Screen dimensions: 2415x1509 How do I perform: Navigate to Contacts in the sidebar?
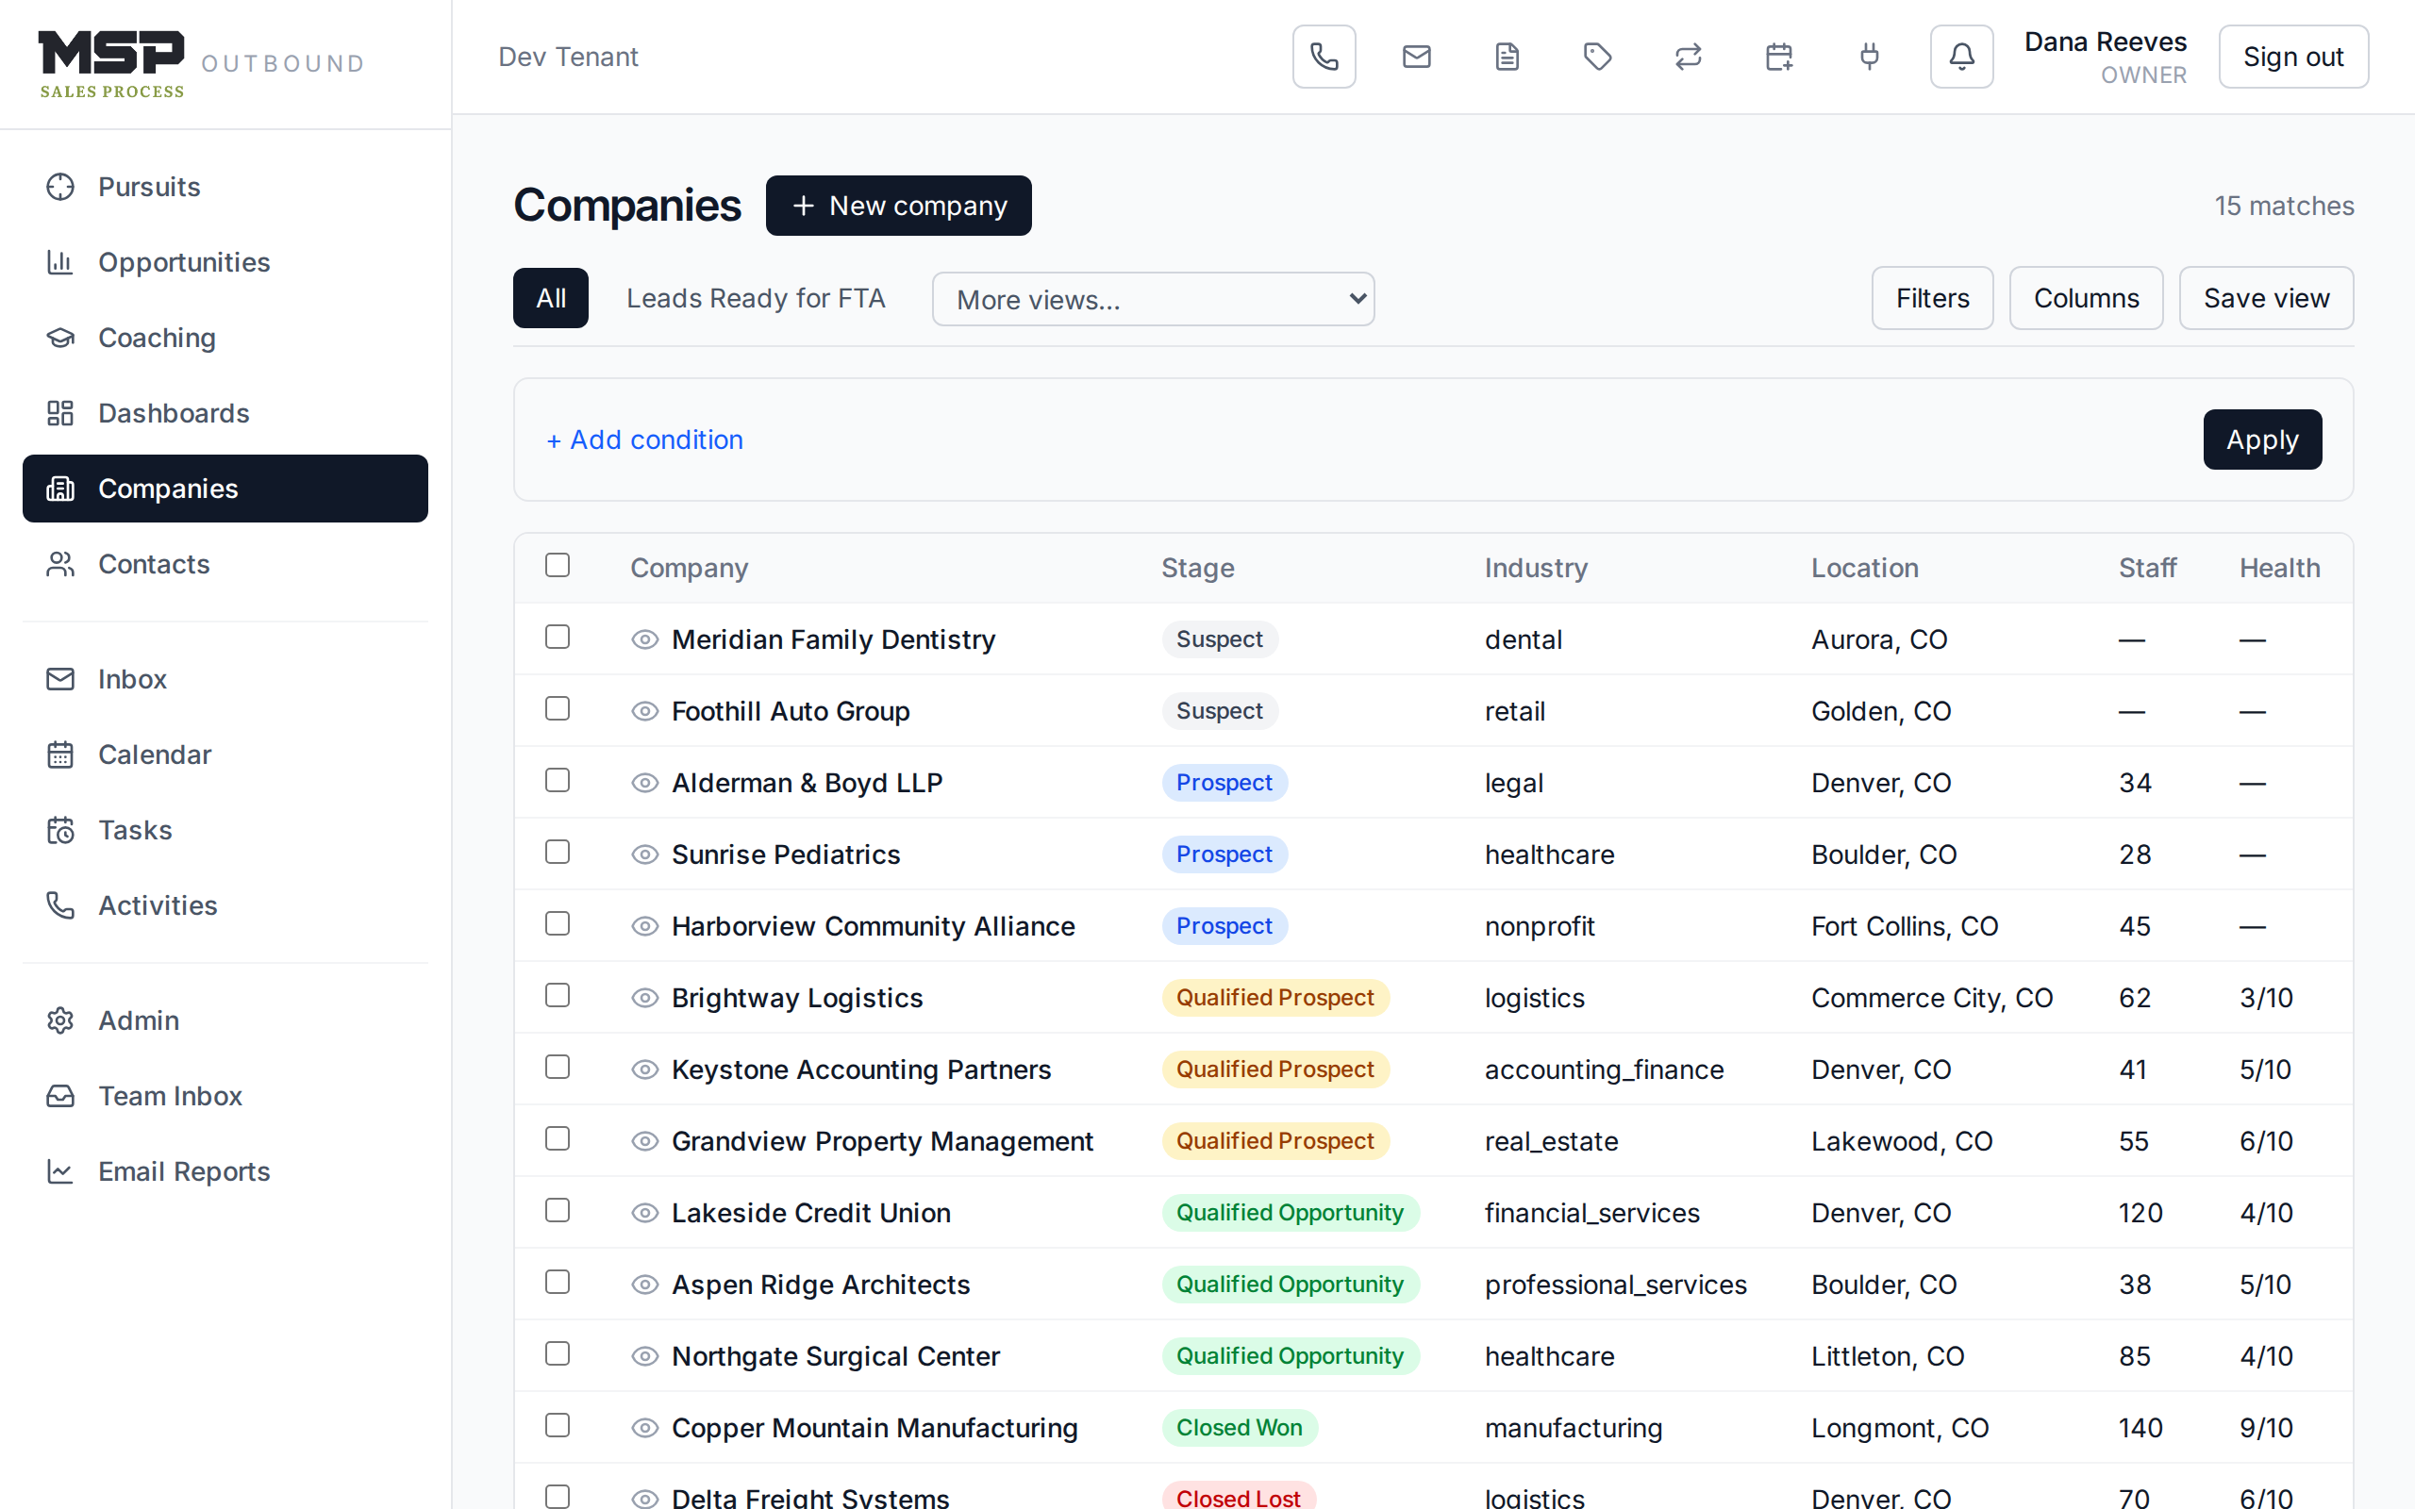(x=225, y=565)
